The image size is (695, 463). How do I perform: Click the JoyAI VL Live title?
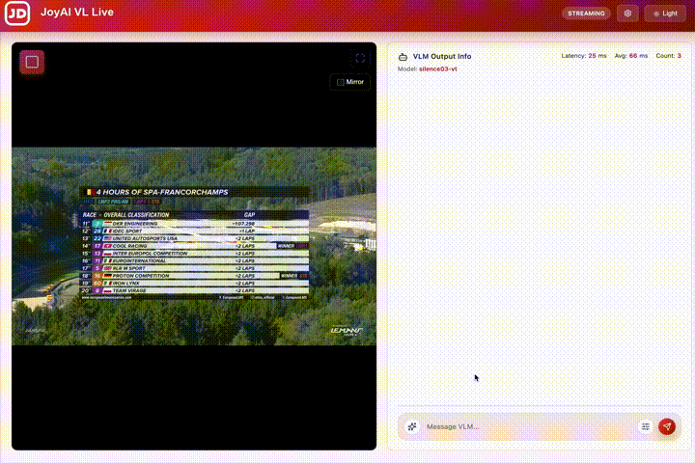click(77, 13)
